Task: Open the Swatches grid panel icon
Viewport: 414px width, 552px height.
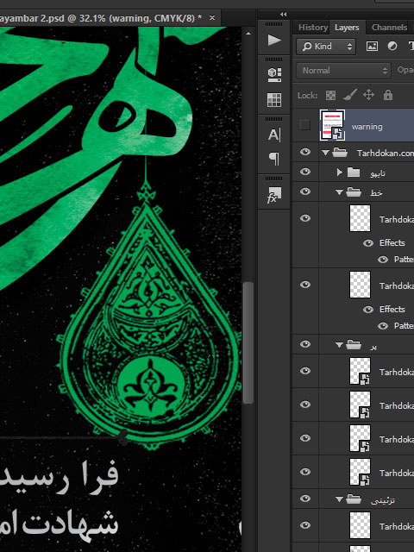Action: click(x=274, y=100)
